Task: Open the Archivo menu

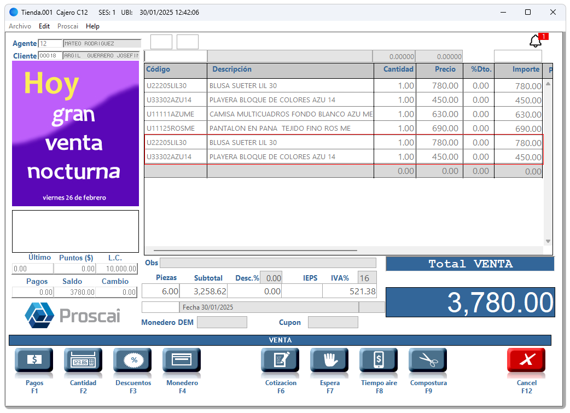Action: pos(20,26)
